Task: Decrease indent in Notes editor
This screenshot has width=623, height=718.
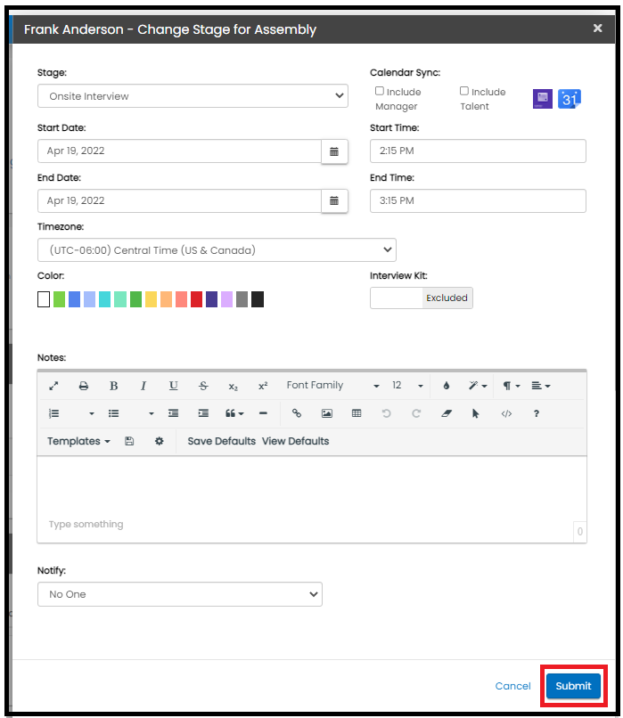Action: click(x=173, y=413)
